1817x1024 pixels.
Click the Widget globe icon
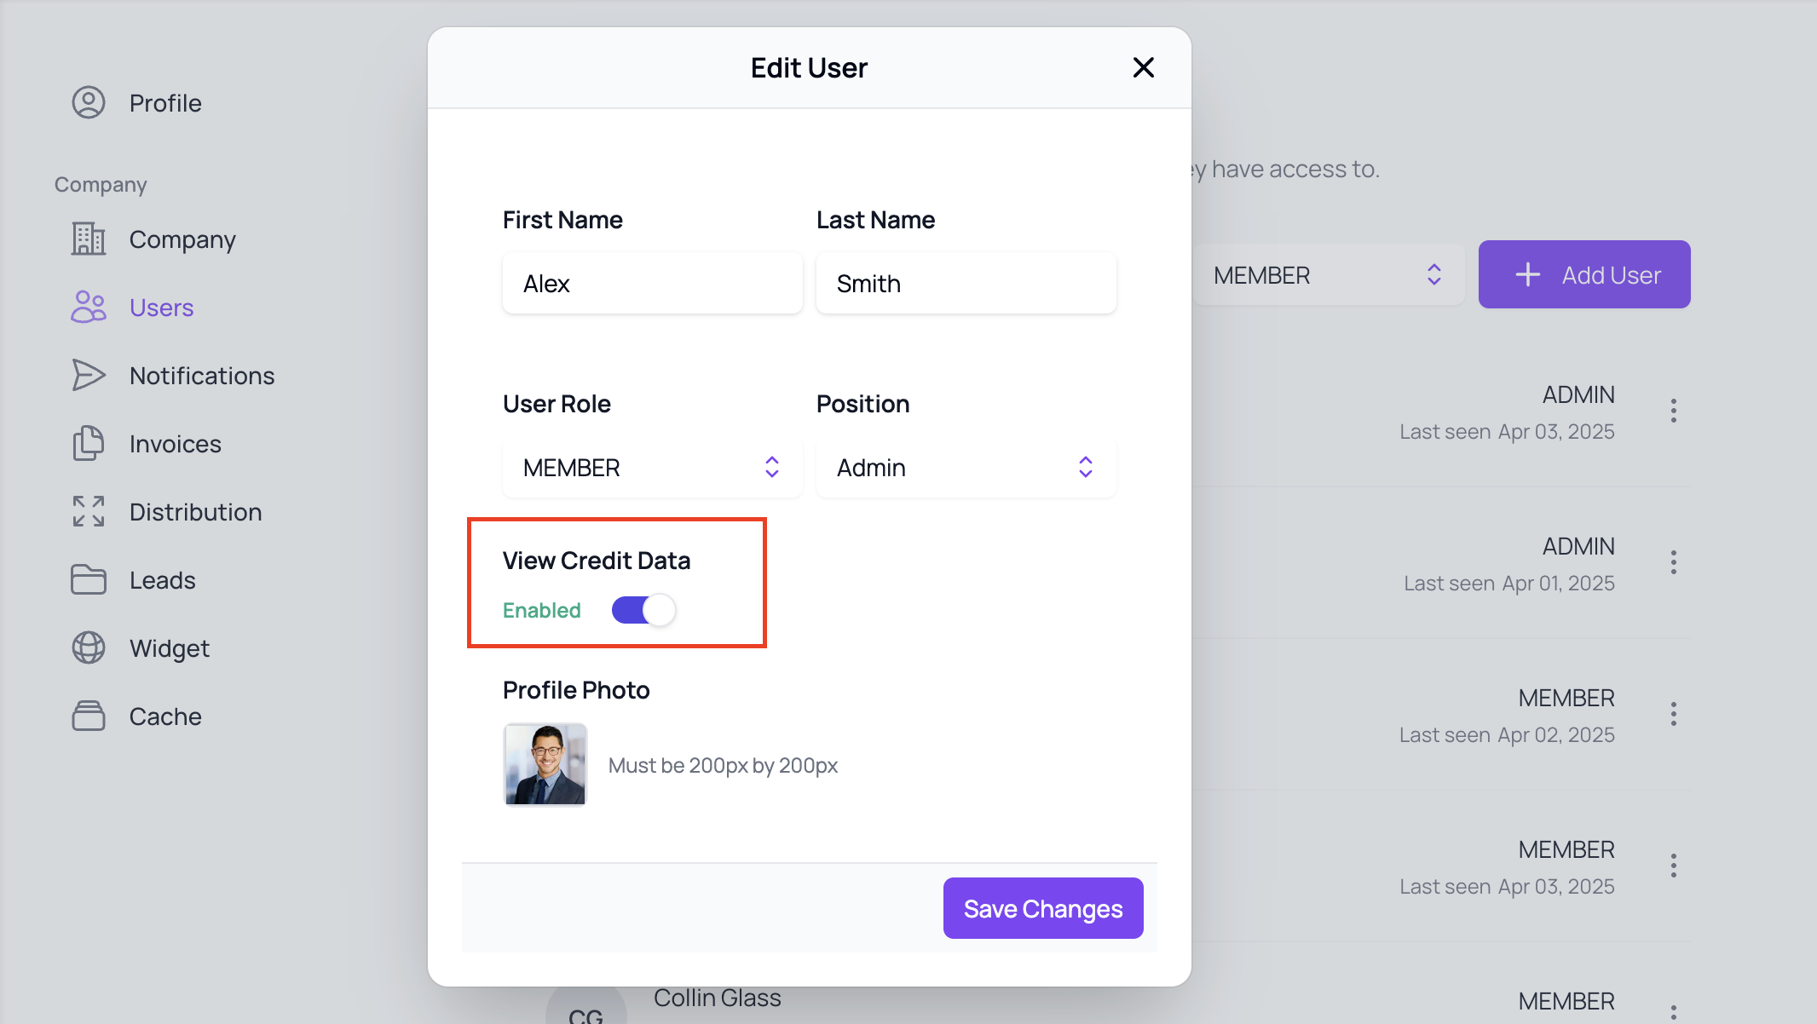coord(89,648)
